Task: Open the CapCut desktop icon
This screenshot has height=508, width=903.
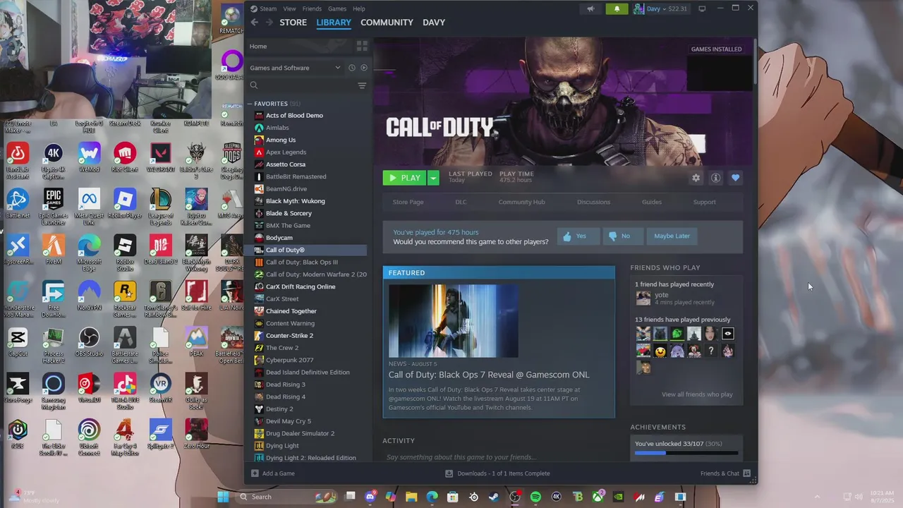Action: pos(18,341)
